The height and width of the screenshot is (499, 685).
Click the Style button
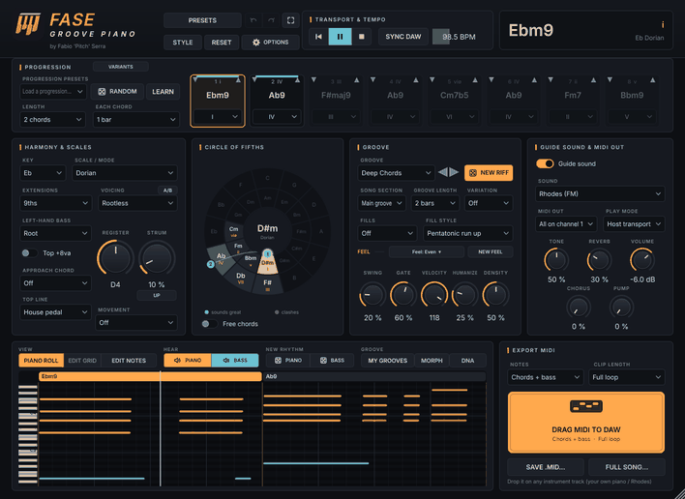(x=183, y=43)
